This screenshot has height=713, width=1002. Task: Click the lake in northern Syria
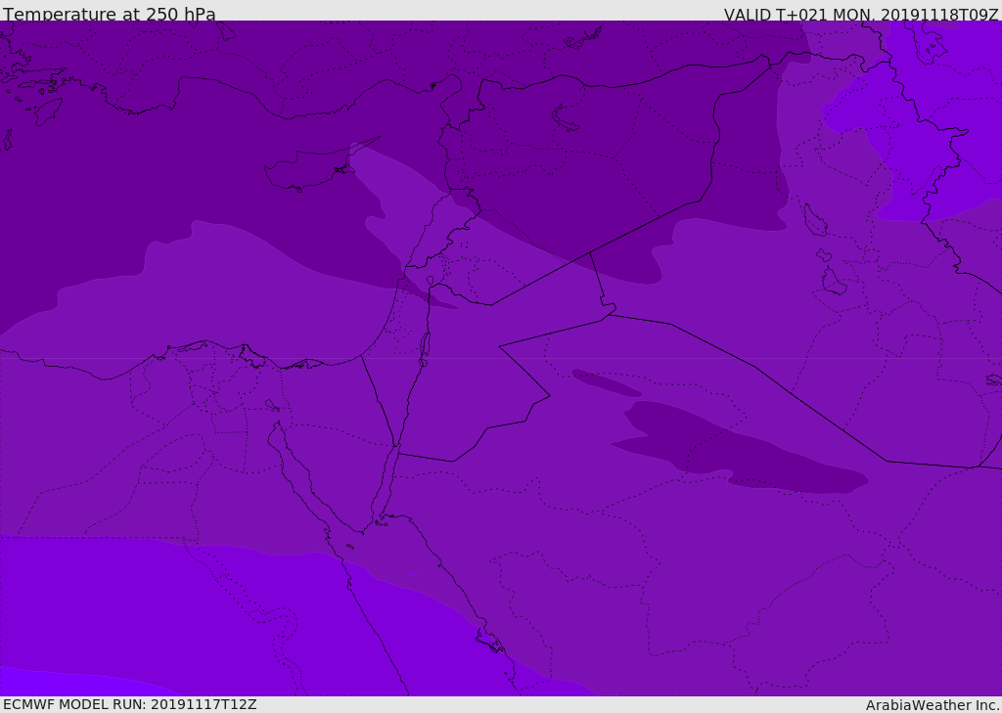[565, 118]
